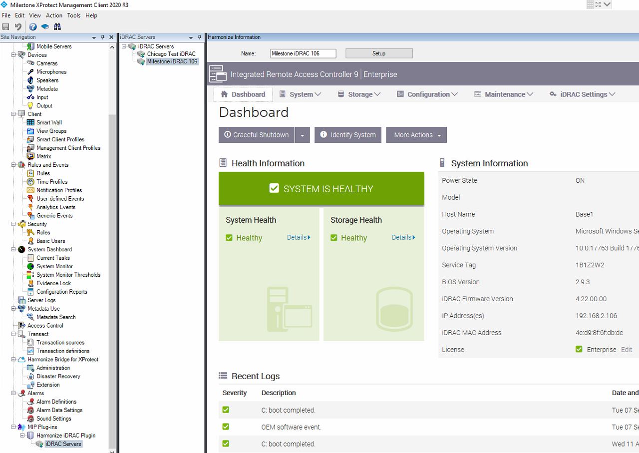Image resolution: width=639 pixels, height=453 pixels.
Task: Open the More Actions dropdown
Action: [x=416, y=135]
